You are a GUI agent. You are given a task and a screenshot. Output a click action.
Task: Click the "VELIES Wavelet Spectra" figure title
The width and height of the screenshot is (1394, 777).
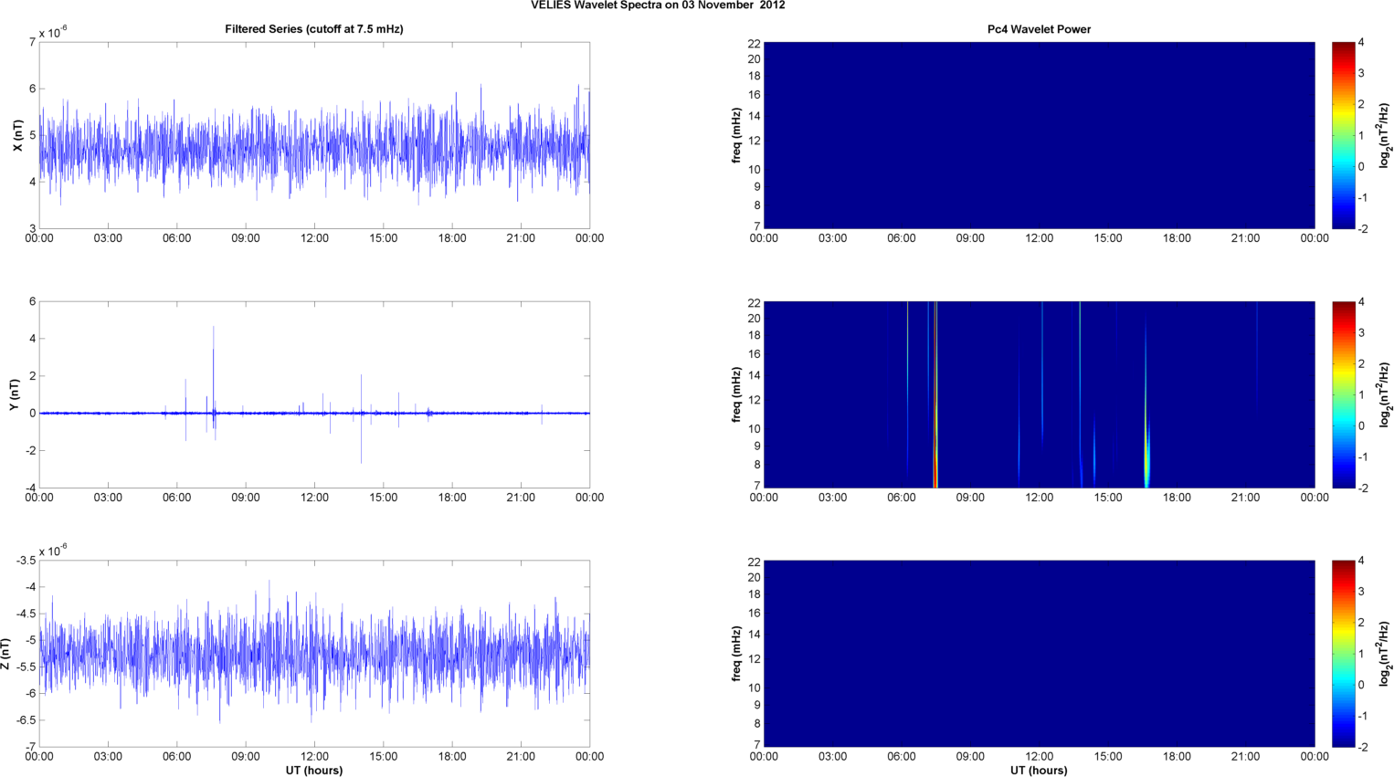[x=657, y=5]
